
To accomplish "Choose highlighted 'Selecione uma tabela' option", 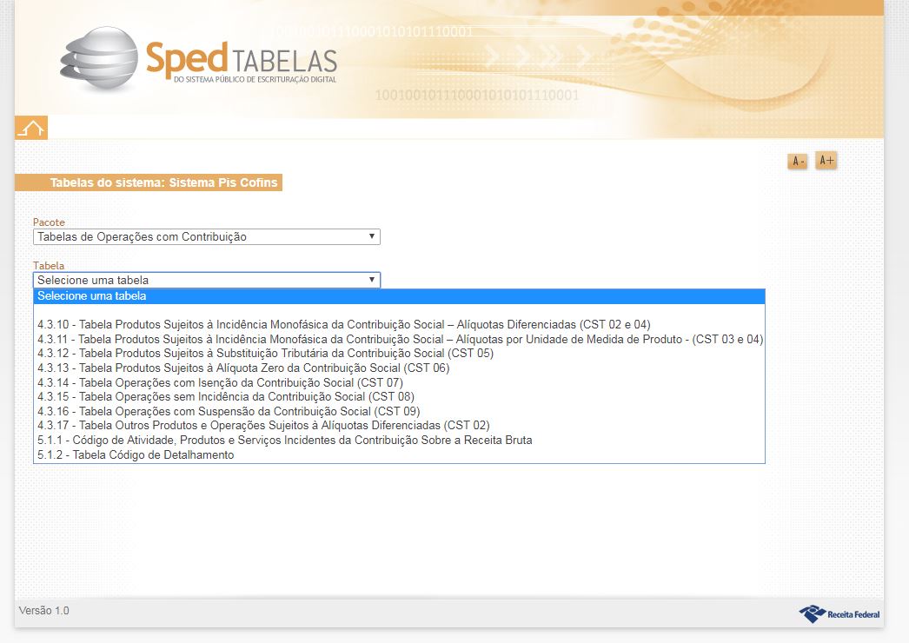I will tap(399, 296).
